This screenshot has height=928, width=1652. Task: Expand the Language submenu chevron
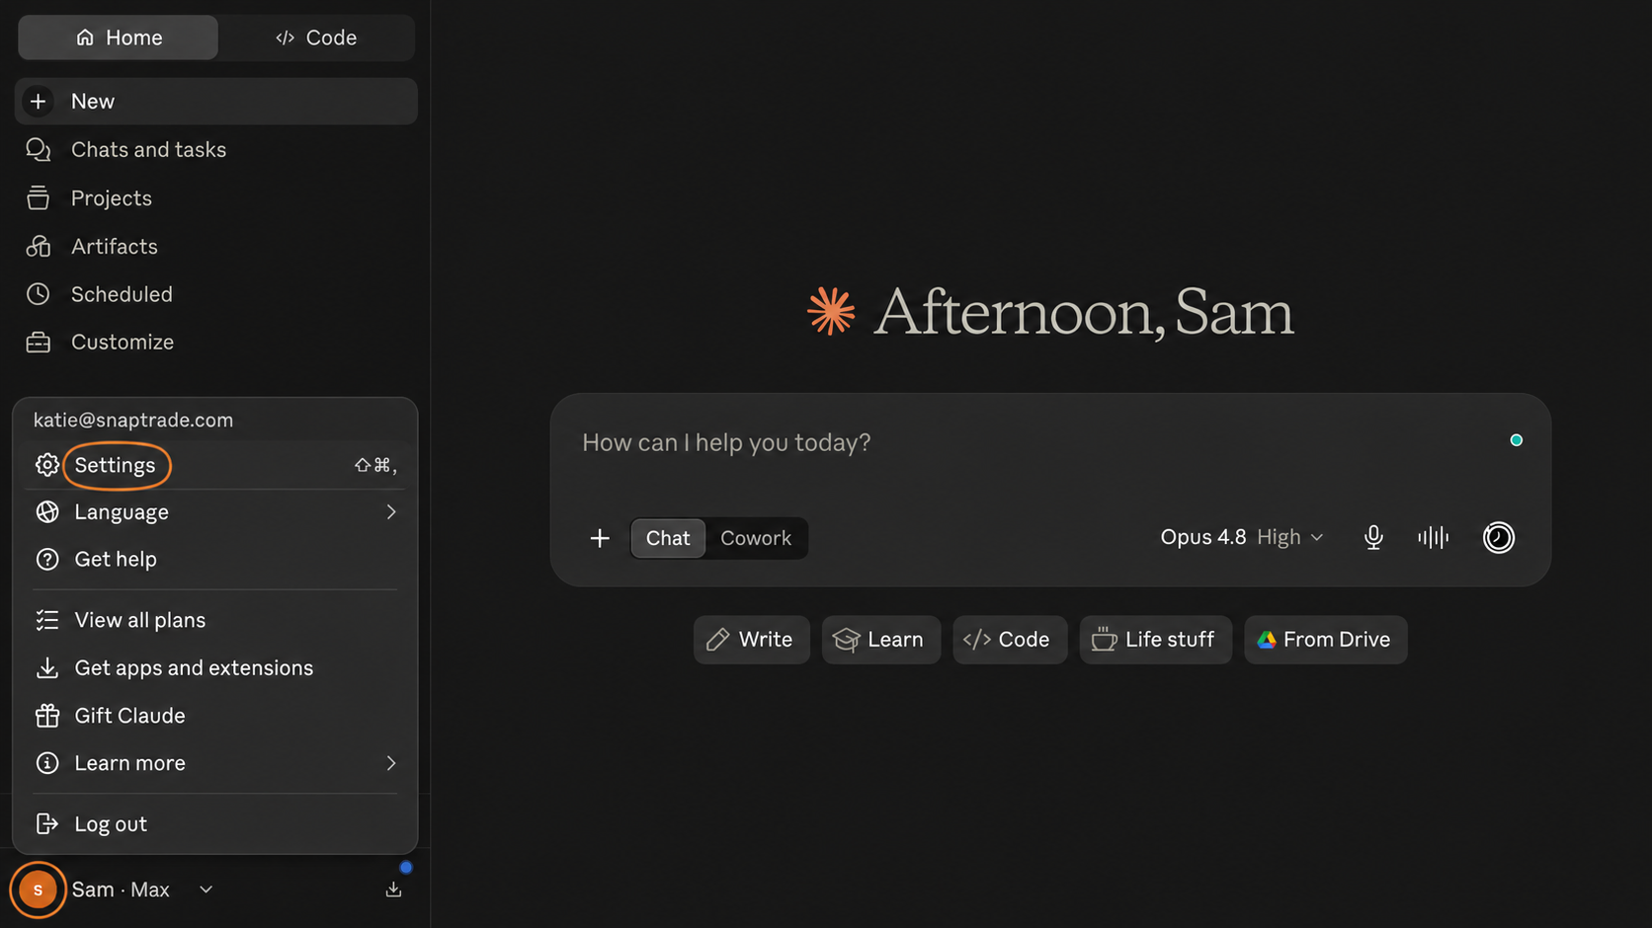391,512
